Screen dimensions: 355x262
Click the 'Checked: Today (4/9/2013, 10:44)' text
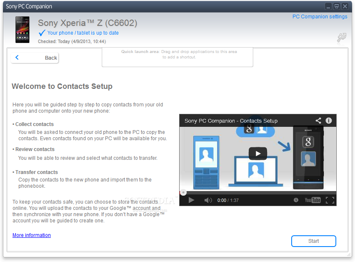point(72,41)
